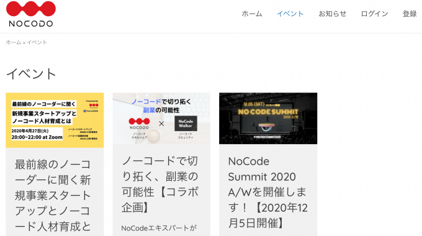Viewport: 422px width, 236px height.
Task: Click the イベント breadcrumb text
Action: coord(37,42)
